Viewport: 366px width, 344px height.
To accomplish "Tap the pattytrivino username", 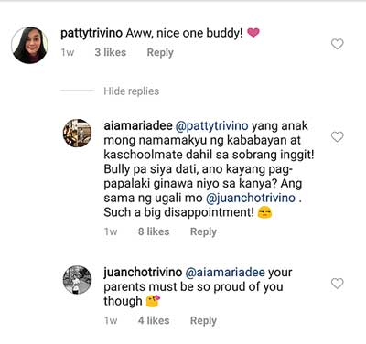I will point(91,33).
